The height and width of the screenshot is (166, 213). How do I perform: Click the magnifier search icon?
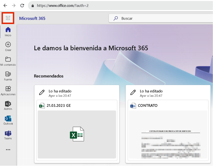tap(116, 18)
